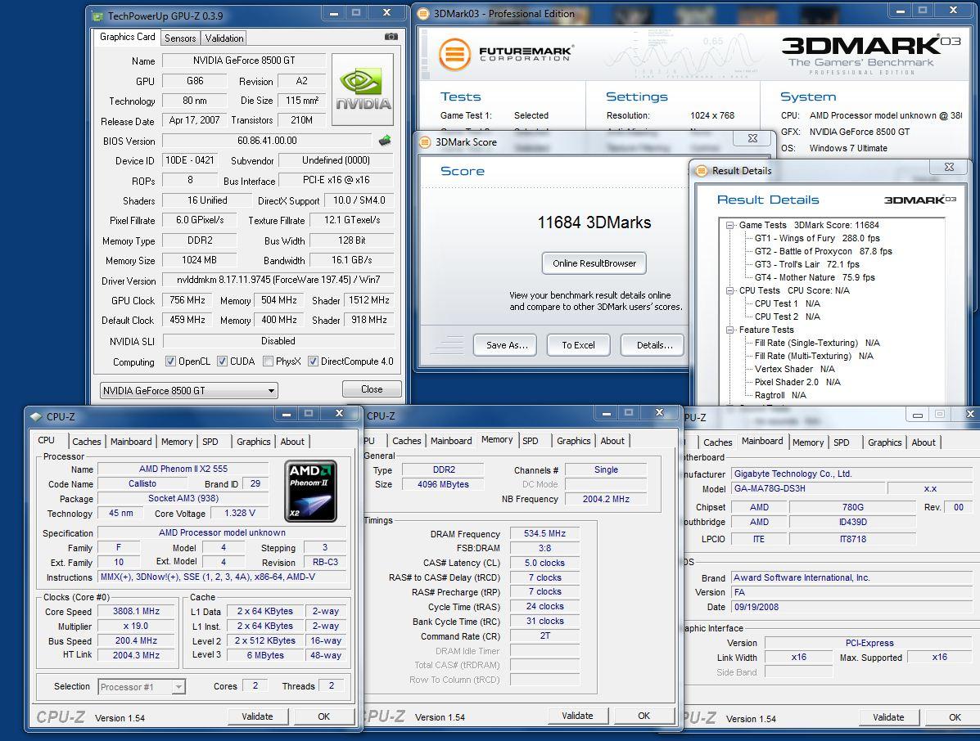This screenshot has height=741, width=980.
Task: Select GT4 - Mother Nature row
Action: click(x=815, y=277)
